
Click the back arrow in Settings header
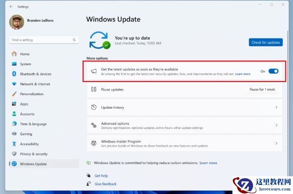pos(11,7)
